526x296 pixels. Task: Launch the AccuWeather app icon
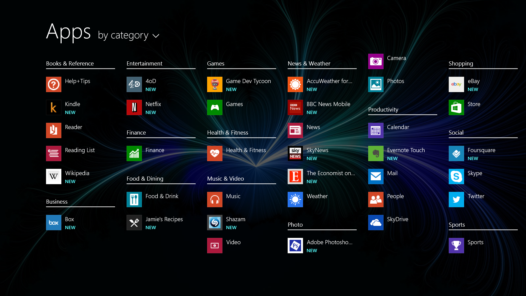click(295, 84)
